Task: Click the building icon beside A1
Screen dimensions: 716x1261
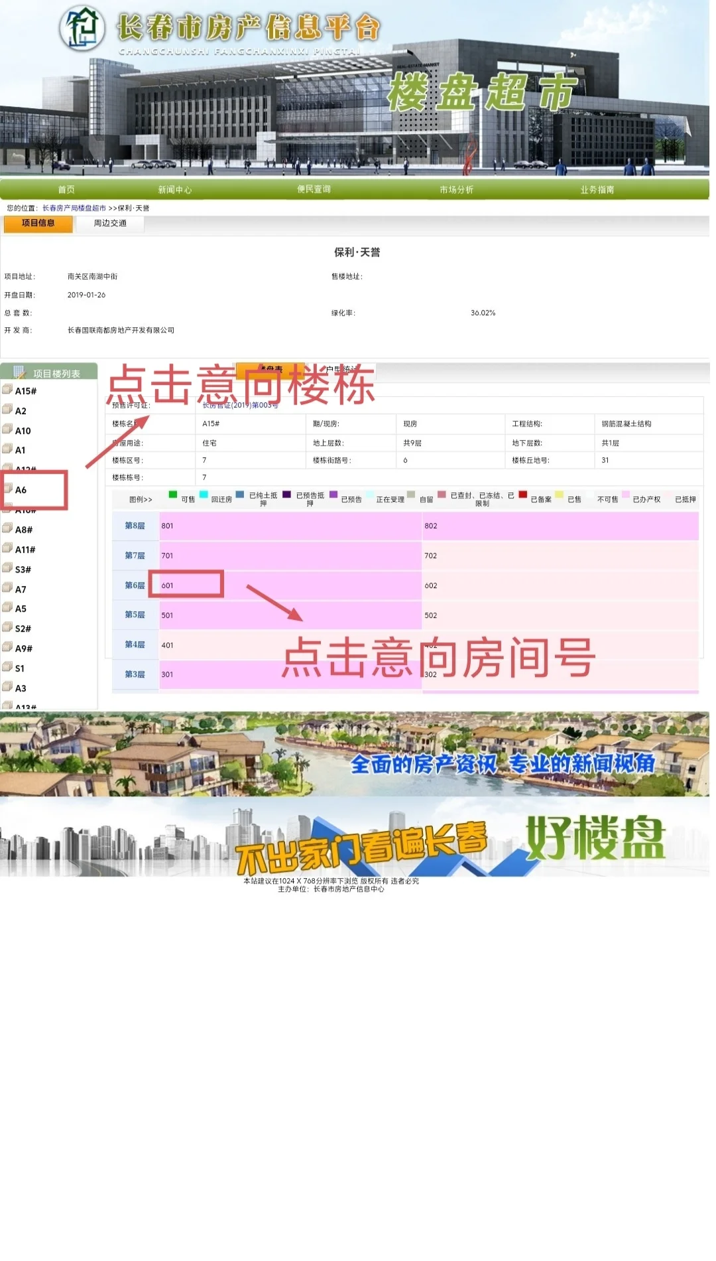Action: pos(7,449)
